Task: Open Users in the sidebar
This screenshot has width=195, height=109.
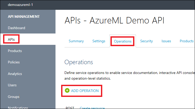Action: (x=12, y=85)
